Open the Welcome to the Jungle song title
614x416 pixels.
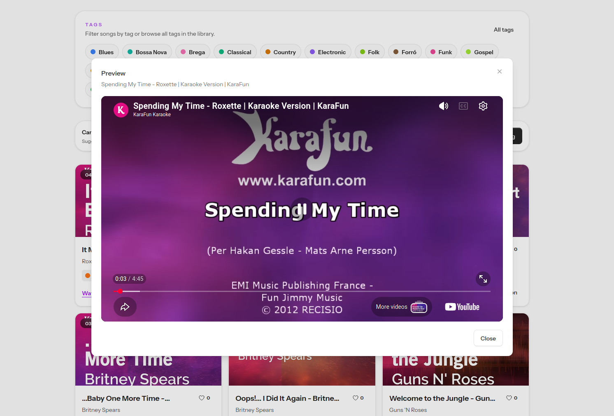[x=442, y=398]
